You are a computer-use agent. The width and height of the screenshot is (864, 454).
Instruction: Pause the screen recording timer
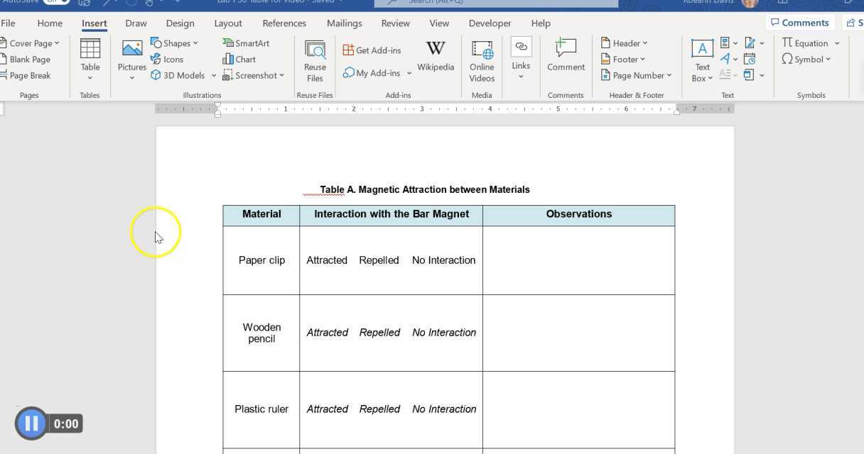coord(31,423)
